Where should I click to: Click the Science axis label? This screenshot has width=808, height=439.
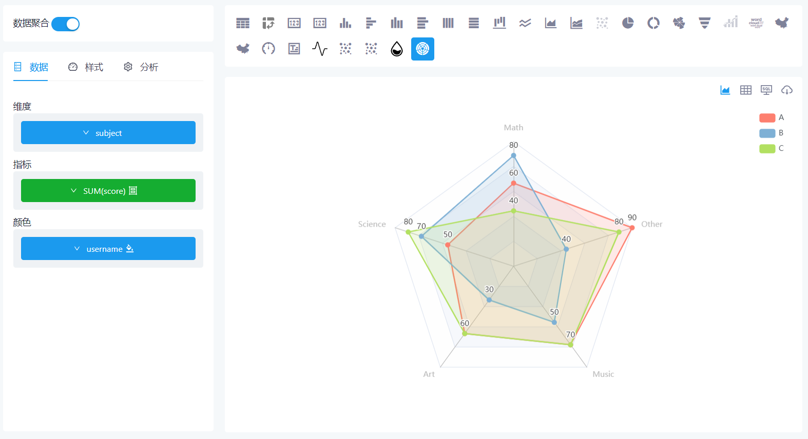point(372,224)
